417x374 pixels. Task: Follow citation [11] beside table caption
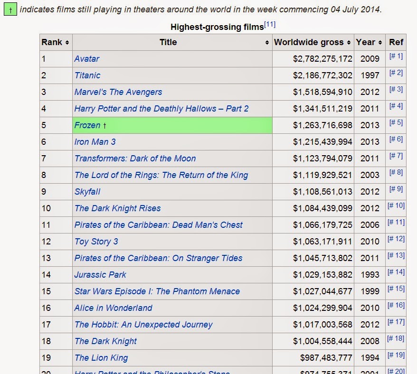point(270,25)
